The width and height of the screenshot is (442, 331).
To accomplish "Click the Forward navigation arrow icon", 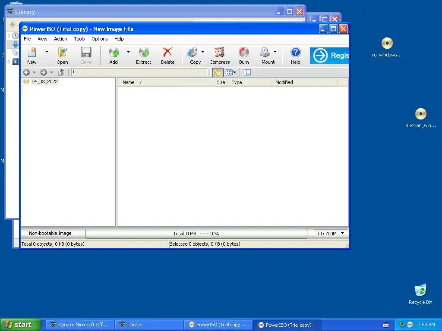I will click(x=44, y=72).
